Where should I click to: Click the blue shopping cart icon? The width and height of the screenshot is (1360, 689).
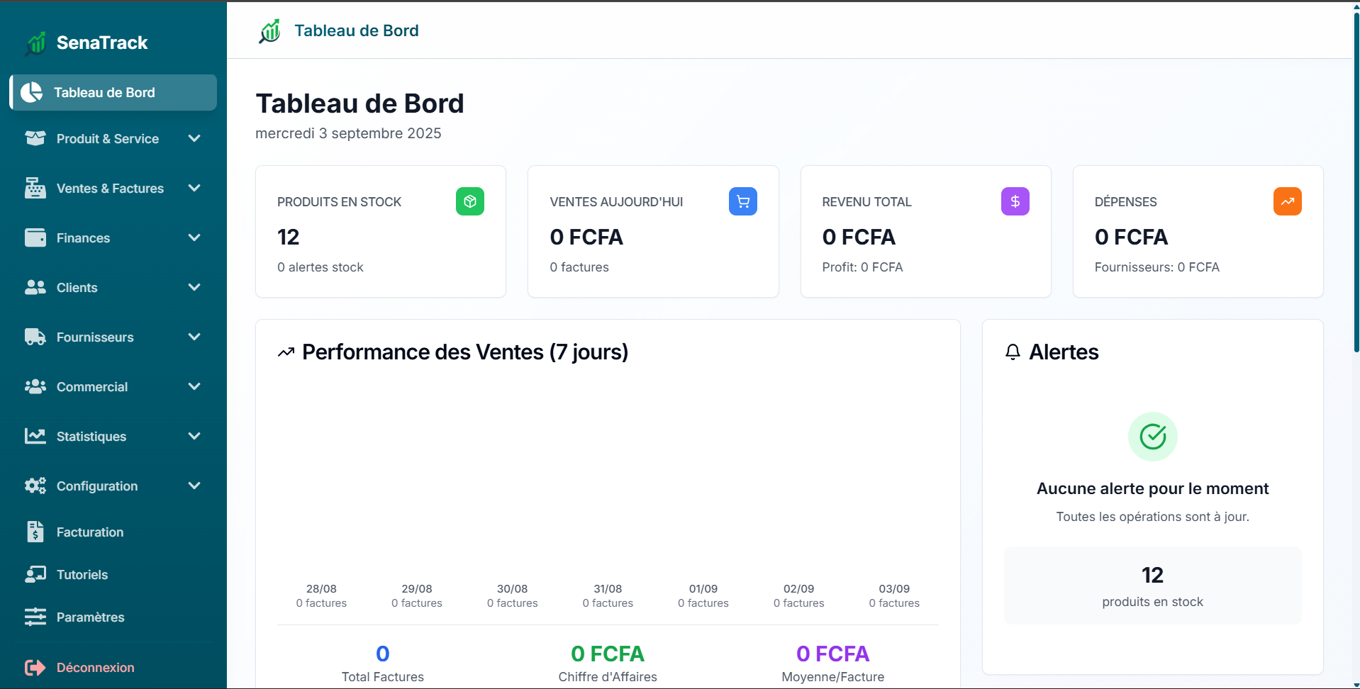tap(742, 201)
